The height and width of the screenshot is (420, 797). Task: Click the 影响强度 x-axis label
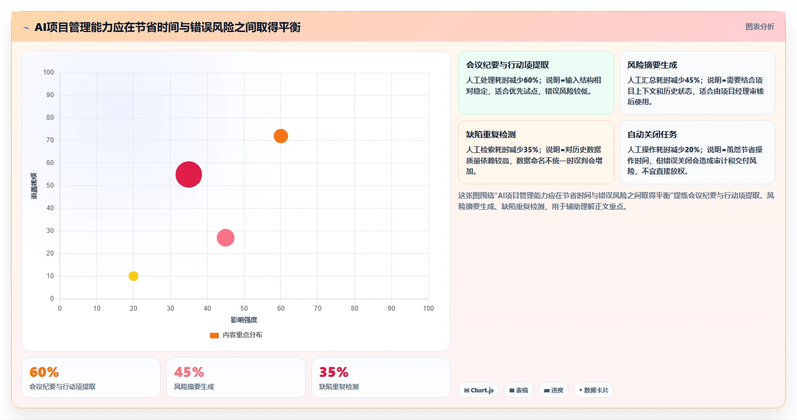click(244, 320)
